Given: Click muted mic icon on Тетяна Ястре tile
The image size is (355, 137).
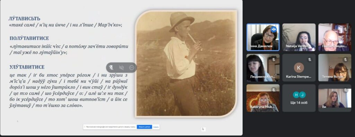Looking at the screenshot, I should (345, 60).
